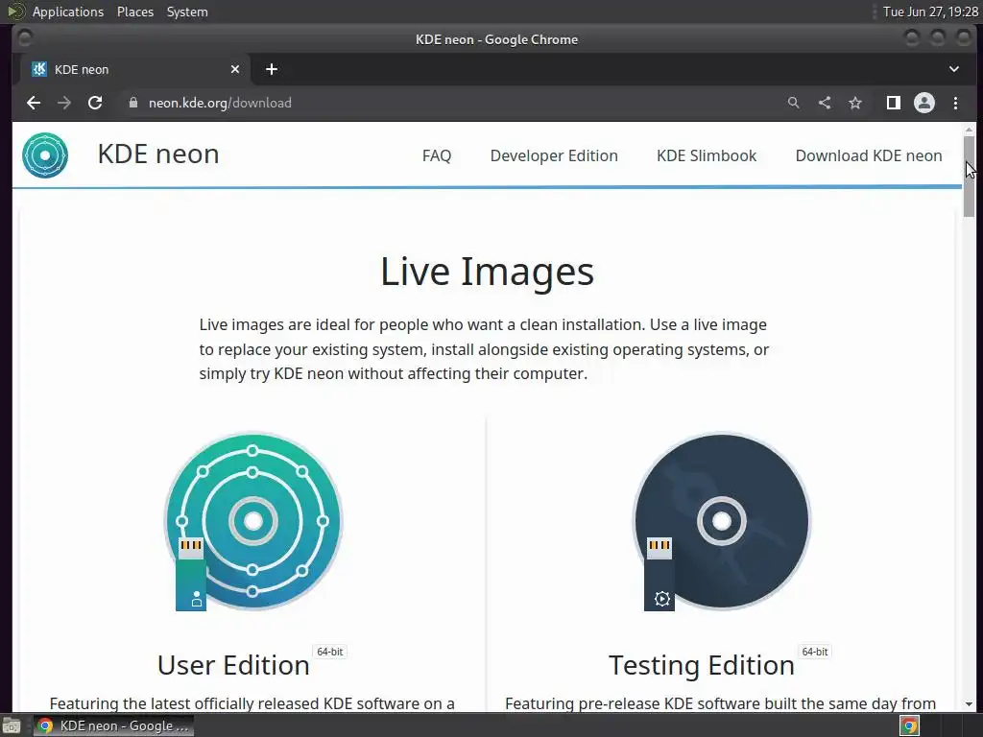Open the Applications menu in top panel

(x=68, y=12)
